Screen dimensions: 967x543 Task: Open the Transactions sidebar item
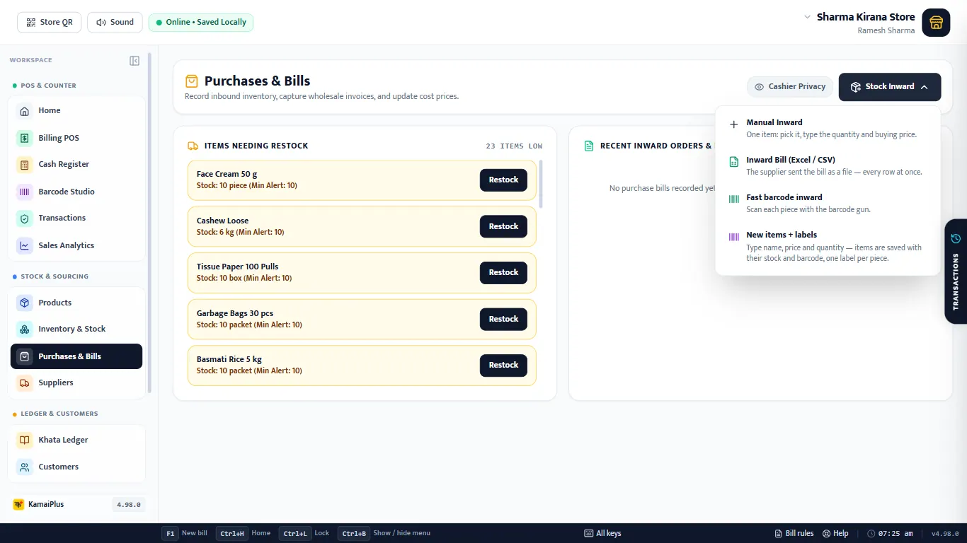coord(76,218)
